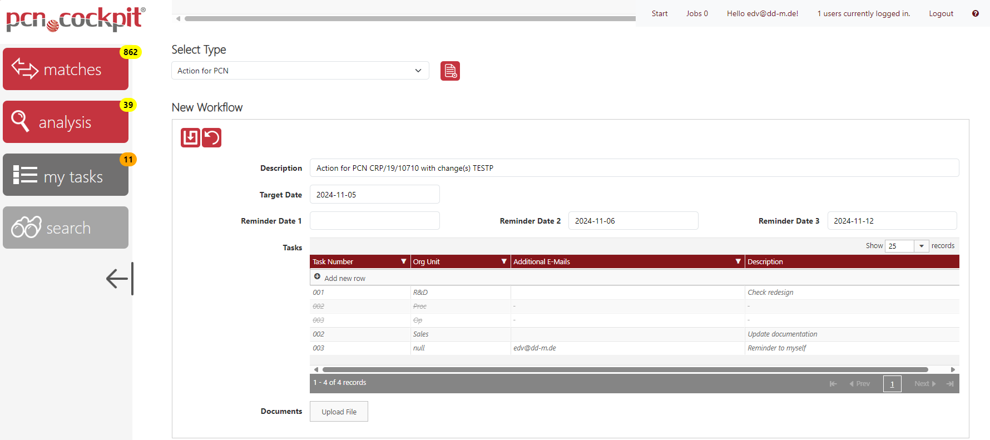This screenshot has width=990, height=440.
Task: Click Start in the top menu
Action: click(659, 13)
